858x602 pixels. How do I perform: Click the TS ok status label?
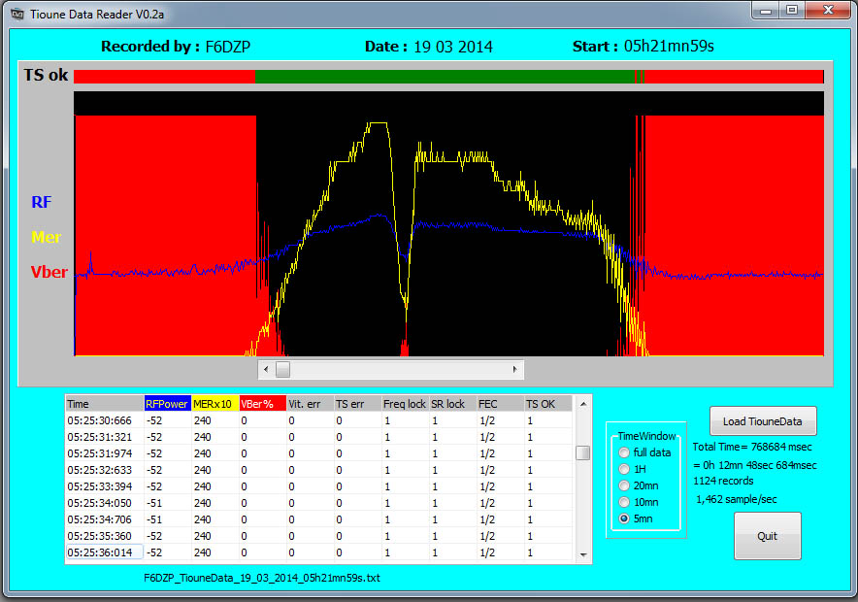(x=45, y=75)
